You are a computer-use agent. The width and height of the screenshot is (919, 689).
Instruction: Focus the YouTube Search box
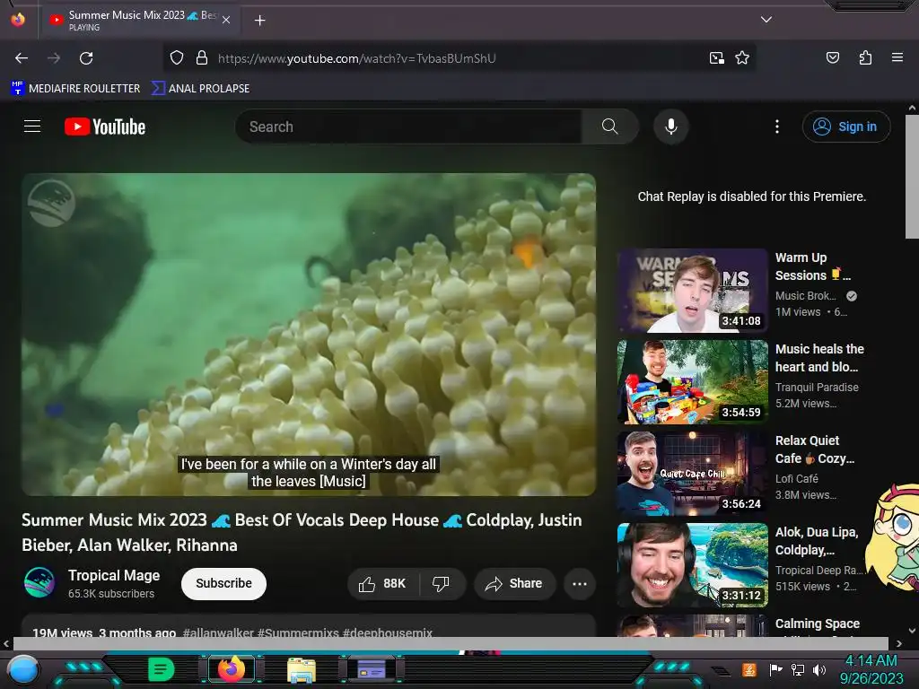(x=408, y=126)
